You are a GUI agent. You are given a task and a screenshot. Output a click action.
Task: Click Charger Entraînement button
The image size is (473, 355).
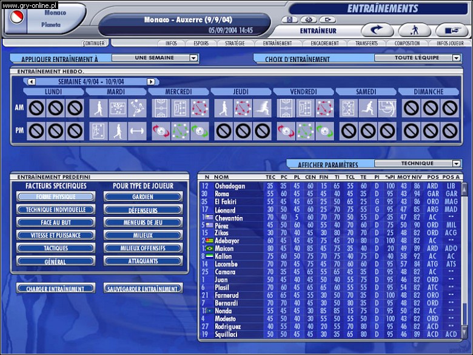point(56,288)
